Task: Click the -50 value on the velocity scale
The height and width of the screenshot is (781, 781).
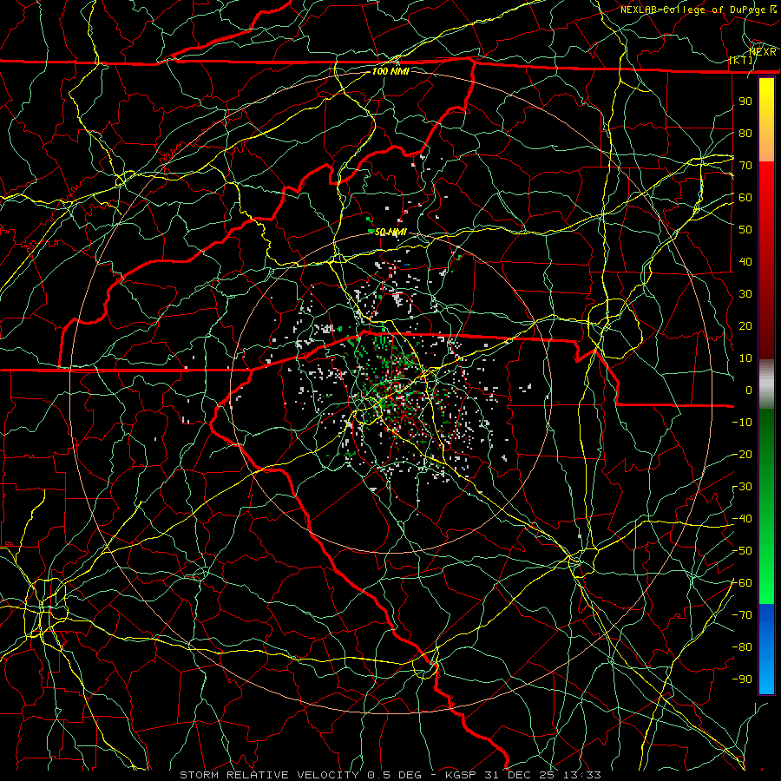Action: click(742, 550)
